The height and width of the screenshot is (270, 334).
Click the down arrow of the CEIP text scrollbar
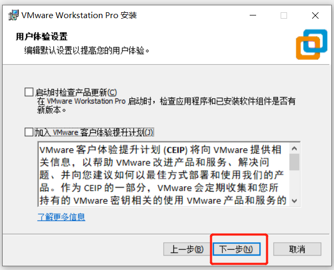[295, 201]
